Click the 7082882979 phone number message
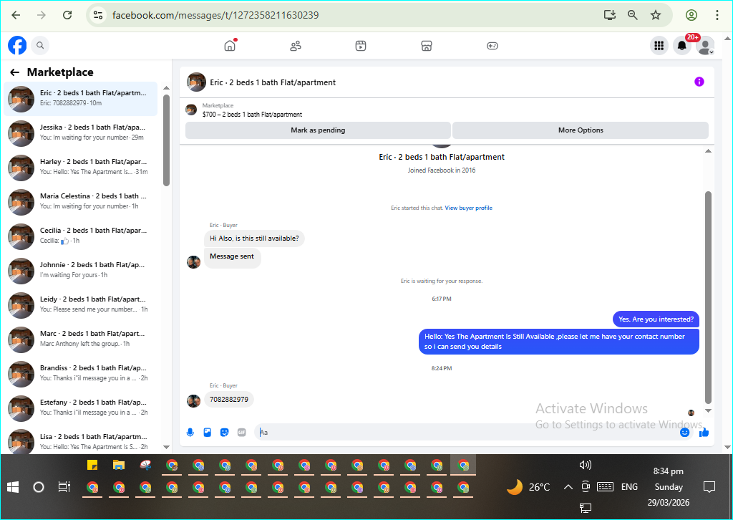This screenshot has width=733, height=520. [x=229, y=400]
